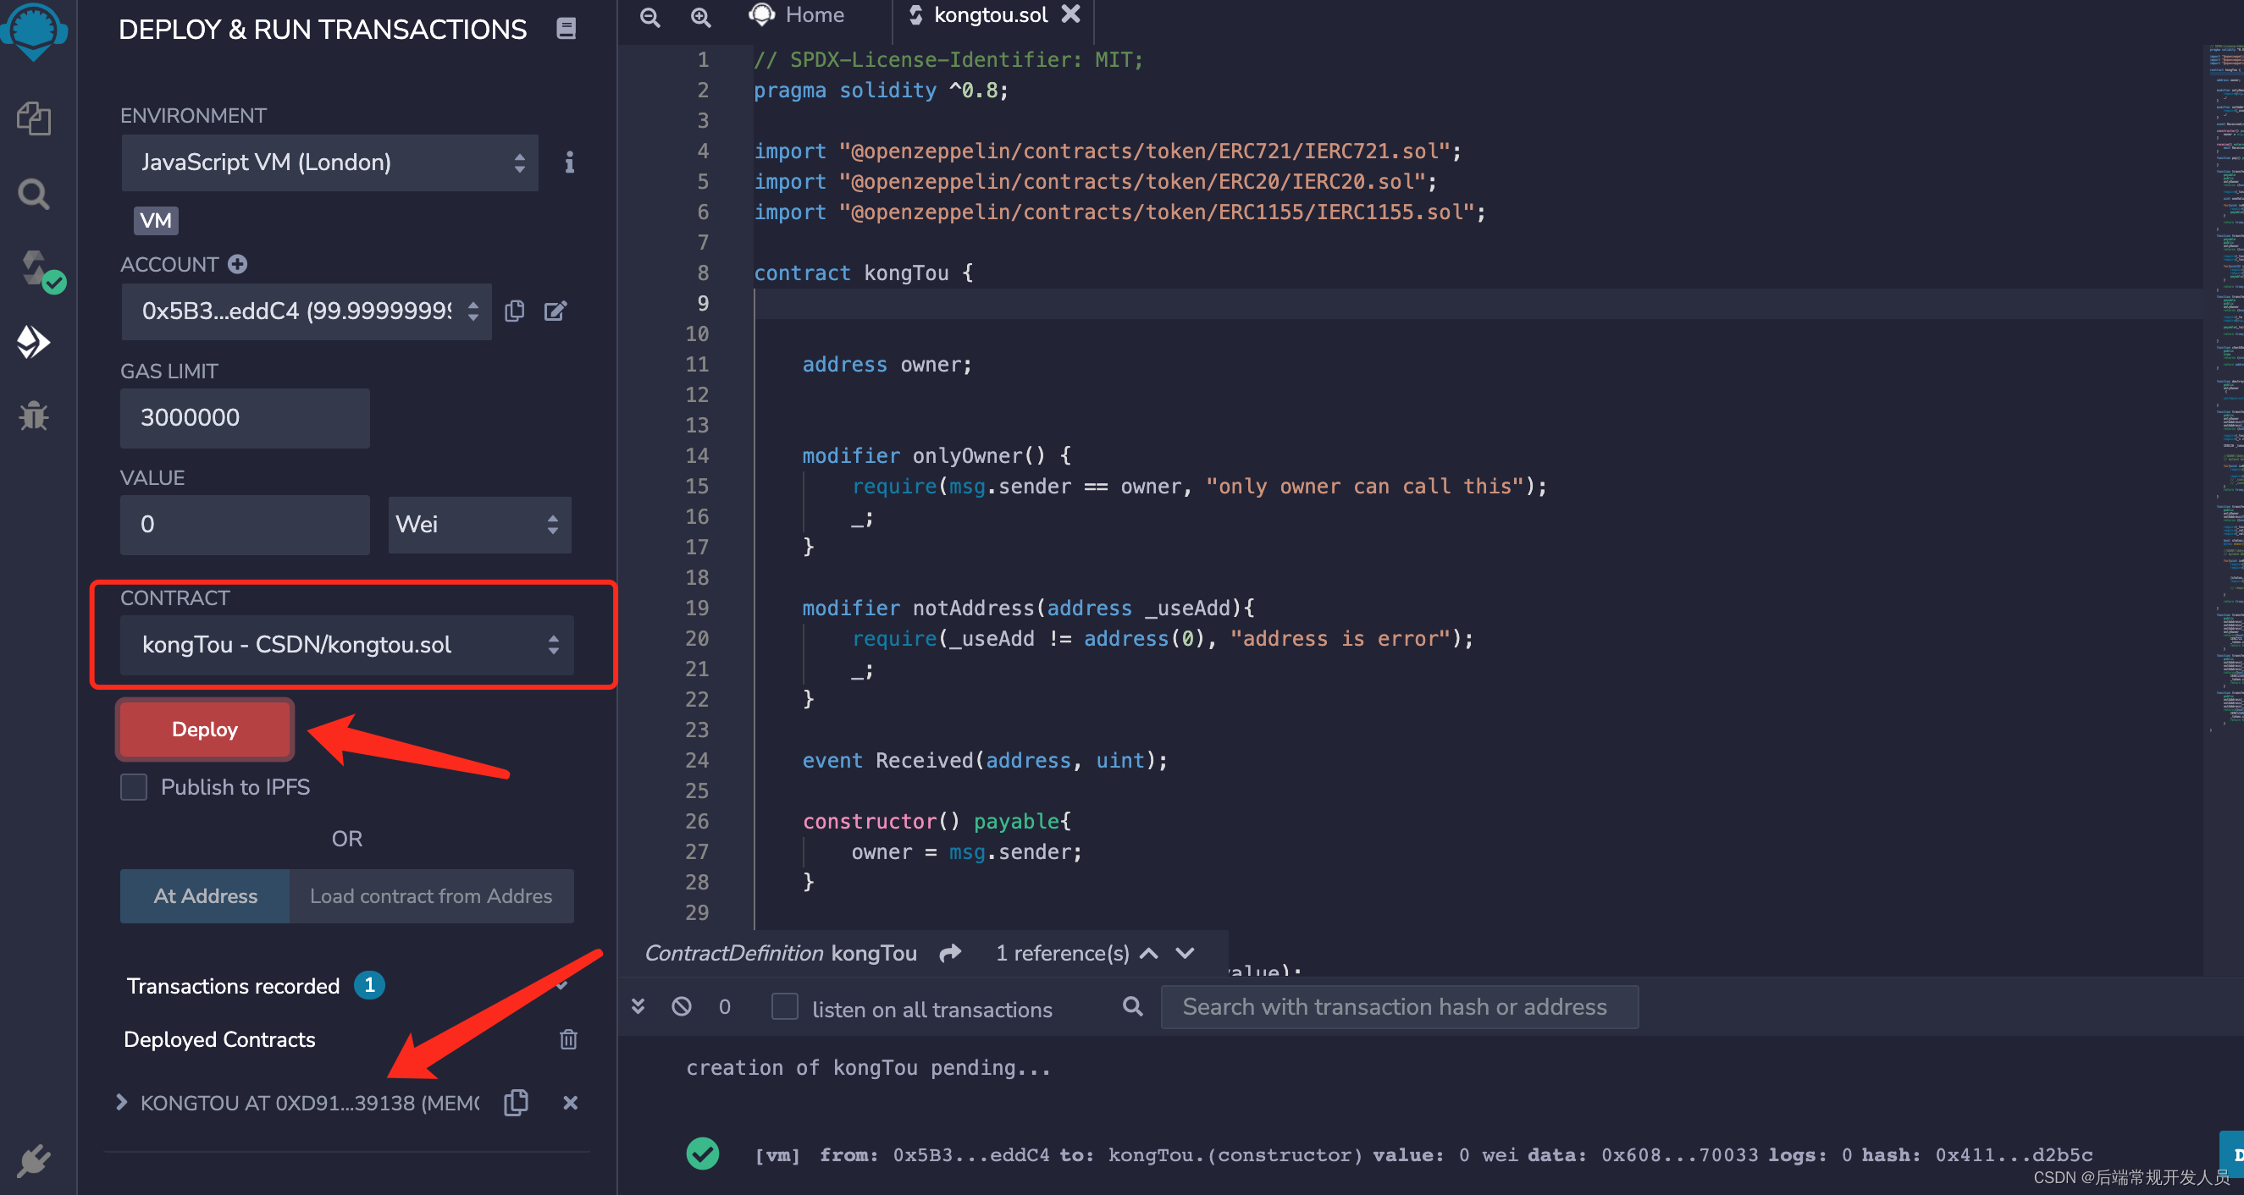Open the ENVIRONMENT dropdown selector
The height and width of the screenshot is (1195, 2244).
coord(328,163)
